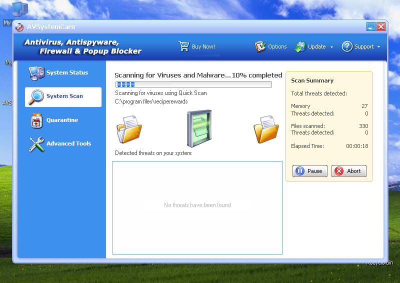Click the Update label in toolbar
Image resolution: width=400 pixels, height=283 pixels.
[316, 46]
